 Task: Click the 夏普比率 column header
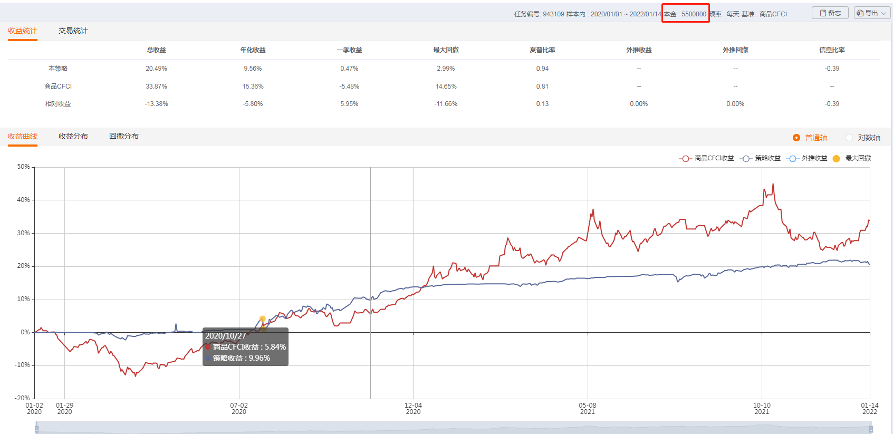click(542, 50)
